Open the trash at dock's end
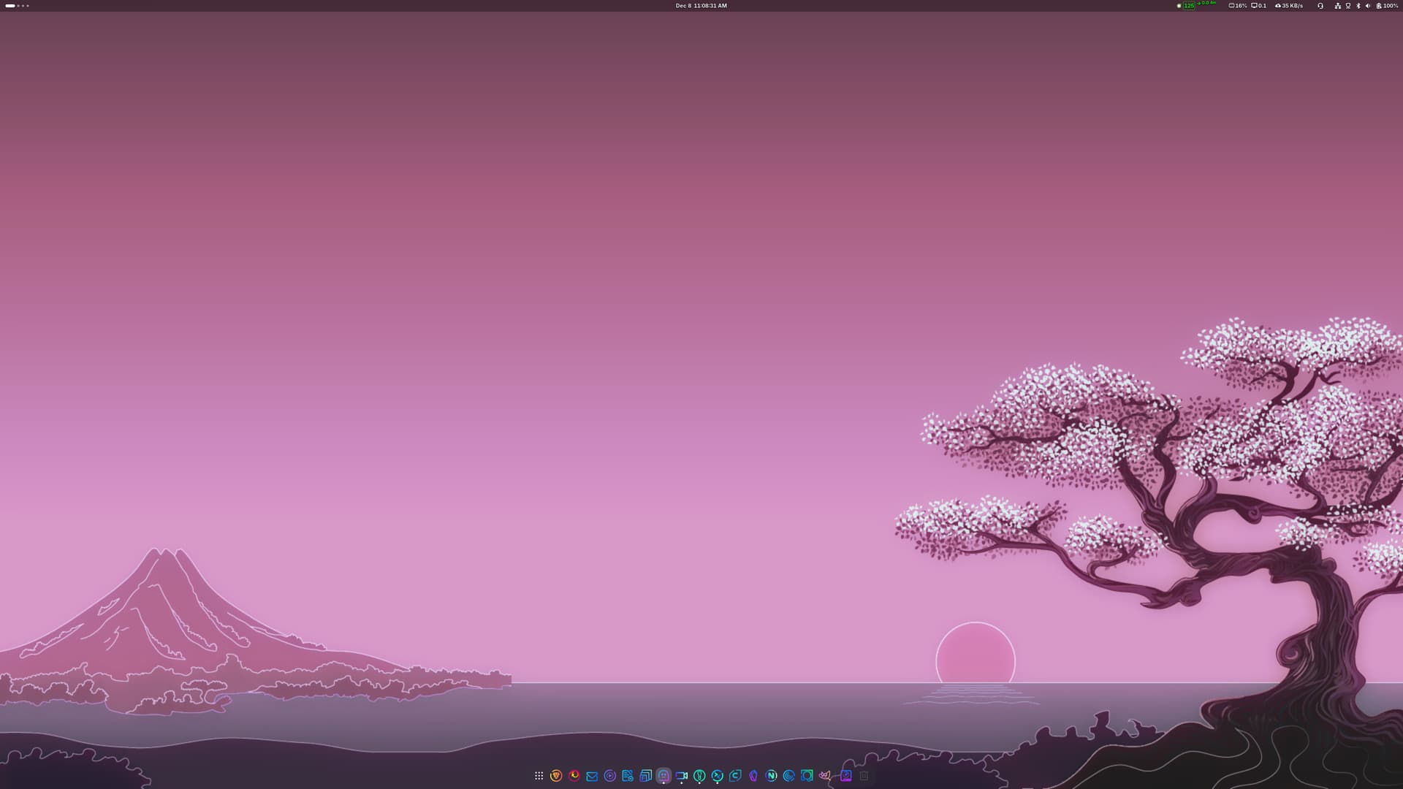 pos(864,776)
